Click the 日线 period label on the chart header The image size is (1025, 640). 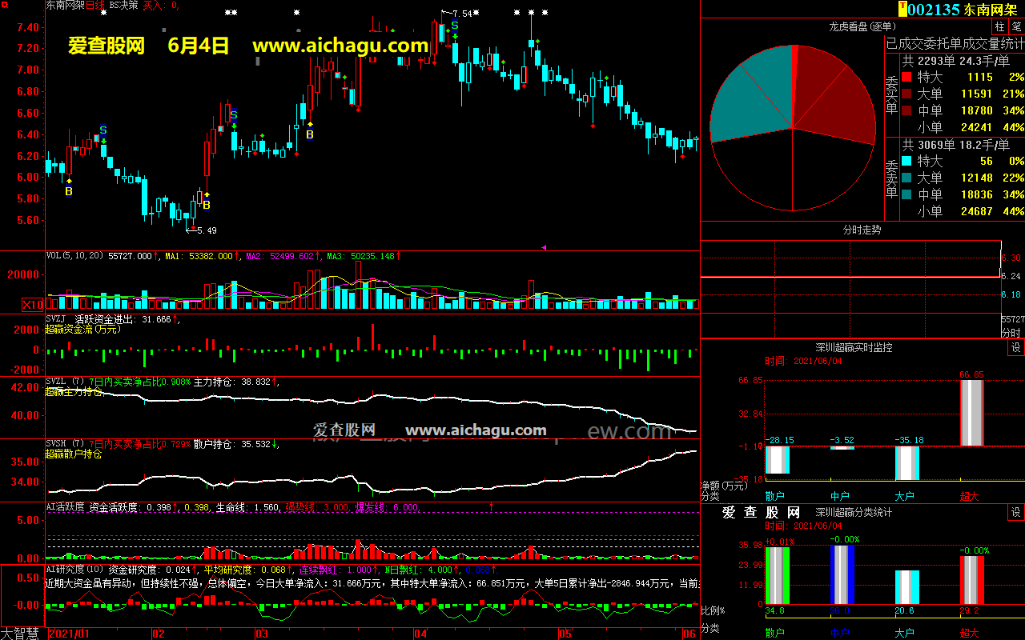[96, 5]
